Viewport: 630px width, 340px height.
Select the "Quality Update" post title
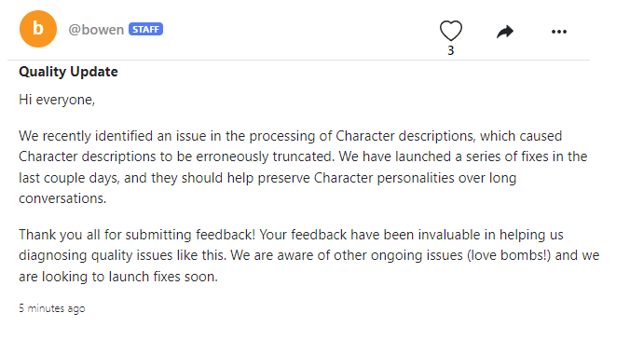point(68,72)
